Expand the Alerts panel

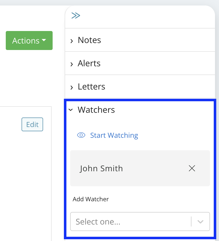[x=89, y=63]
